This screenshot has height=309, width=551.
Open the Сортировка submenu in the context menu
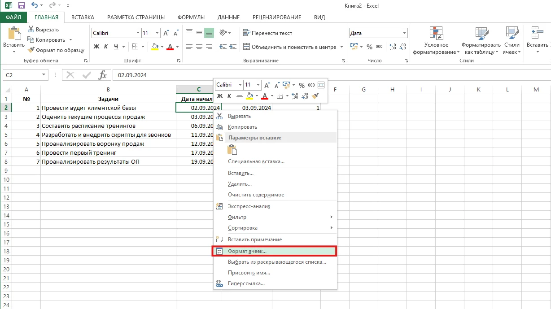pyautogui.click(x=275, y=228)
